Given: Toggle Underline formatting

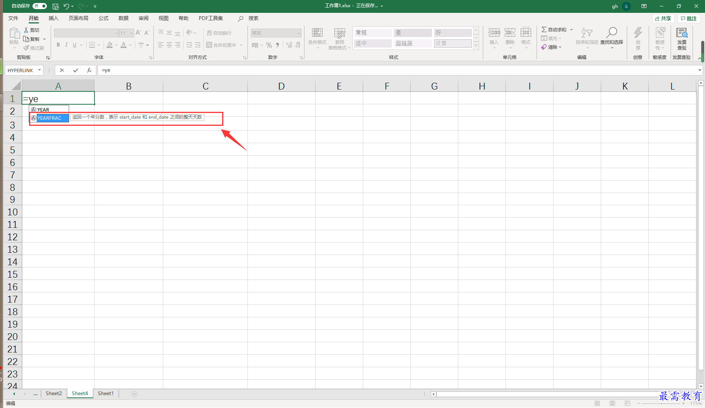Looking at the screenshot, I should point(74,45).
